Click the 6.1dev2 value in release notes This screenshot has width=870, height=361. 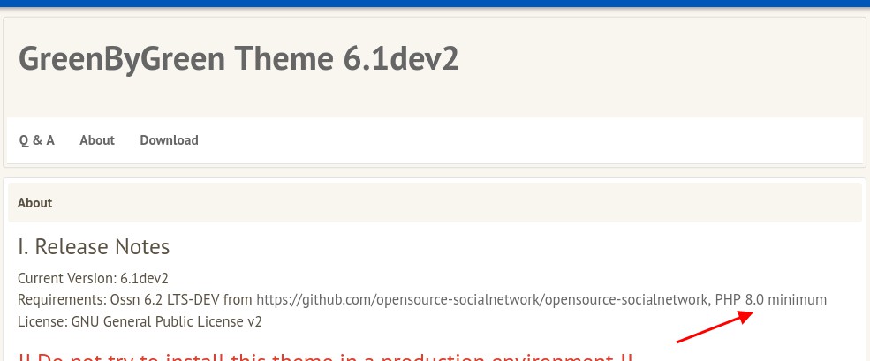[x=144, y=278]
